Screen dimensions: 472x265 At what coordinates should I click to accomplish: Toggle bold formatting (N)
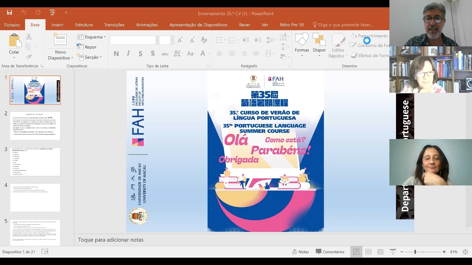[116, 54]
